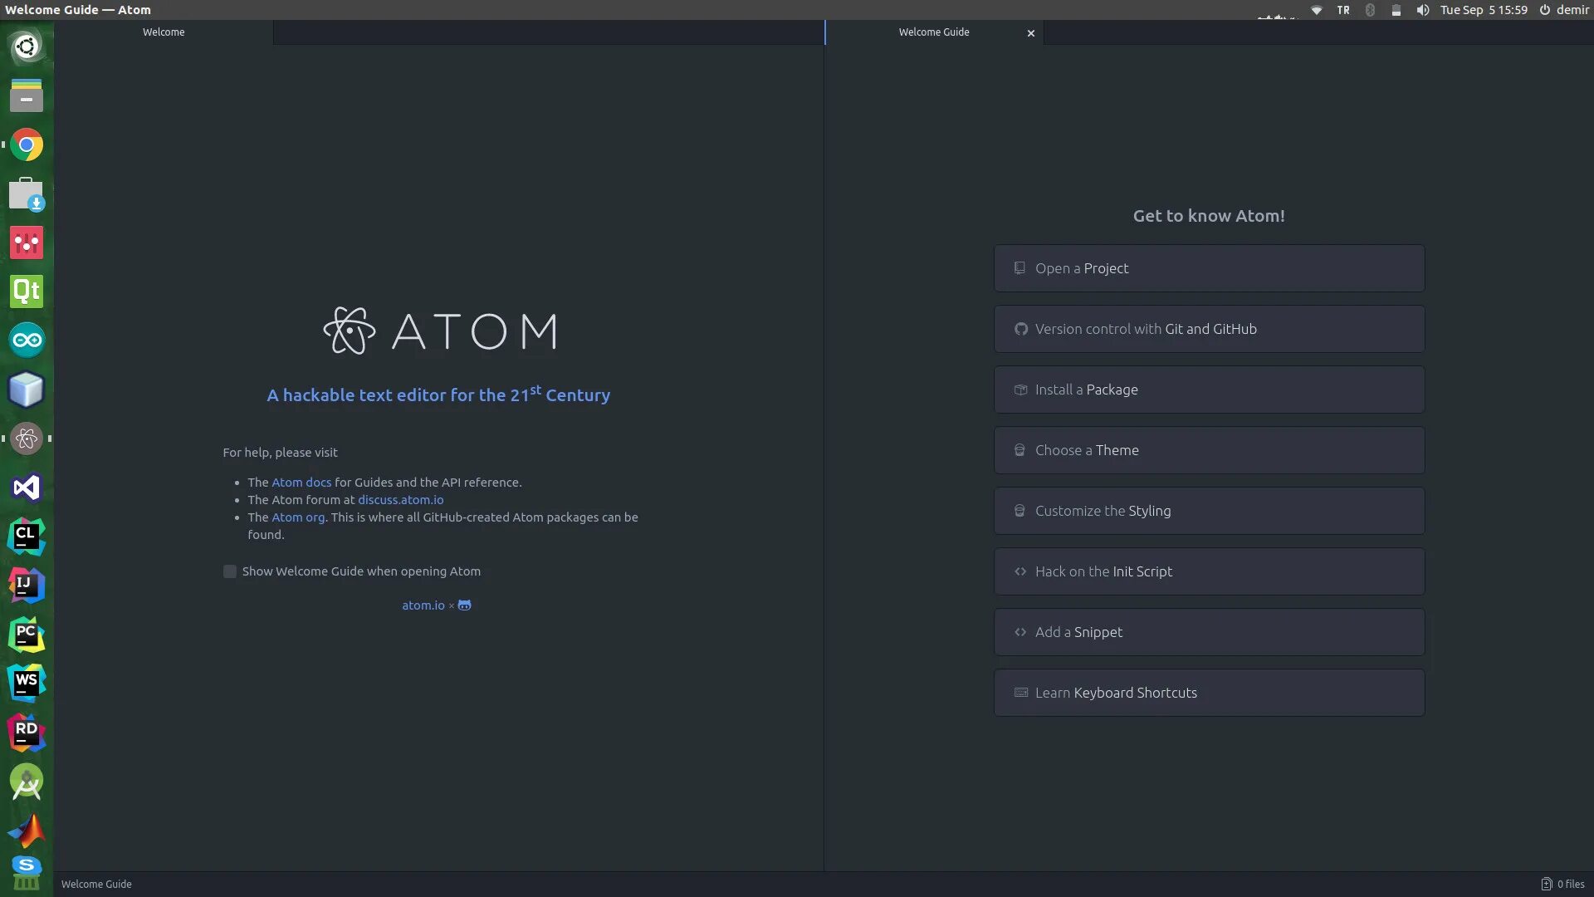This screenshot has height=897, width=1594.
Task: Open the Atom docs link
Action: point(301,483)
